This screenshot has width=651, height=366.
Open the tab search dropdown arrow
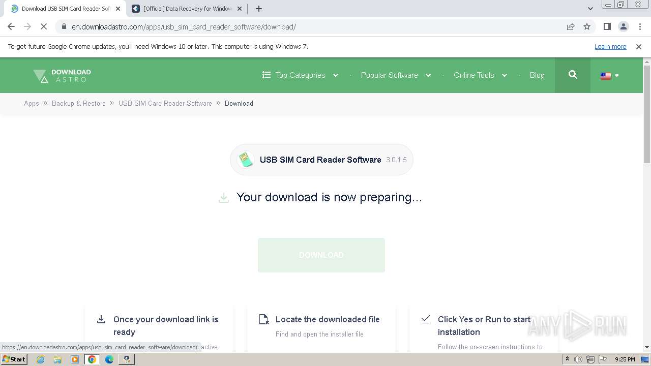click(x=590, y=9)
